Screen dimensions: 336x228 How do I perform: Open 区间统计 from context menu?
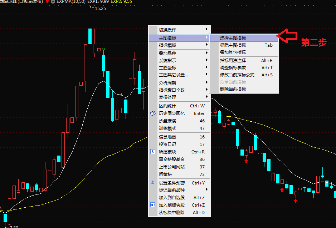tap(180, 106)
